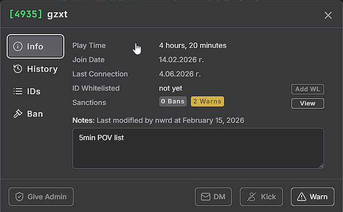Open the Ban tab label
343x212 pixels.
tap(35, 114)
